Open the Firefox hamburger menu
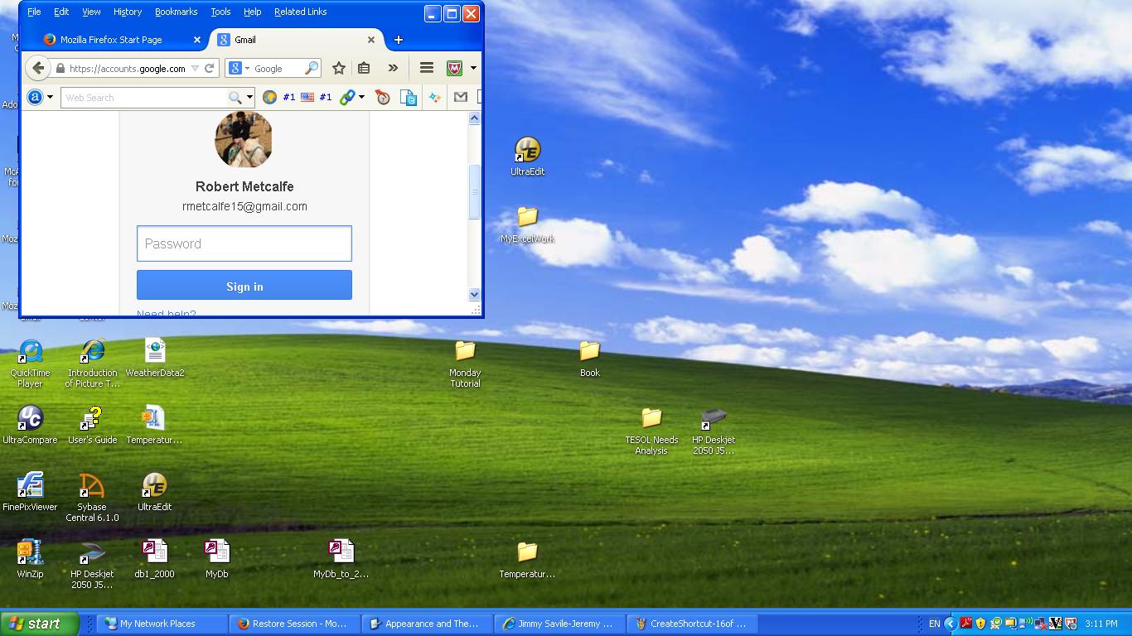The image size is (1132, 636). point(427,69)
